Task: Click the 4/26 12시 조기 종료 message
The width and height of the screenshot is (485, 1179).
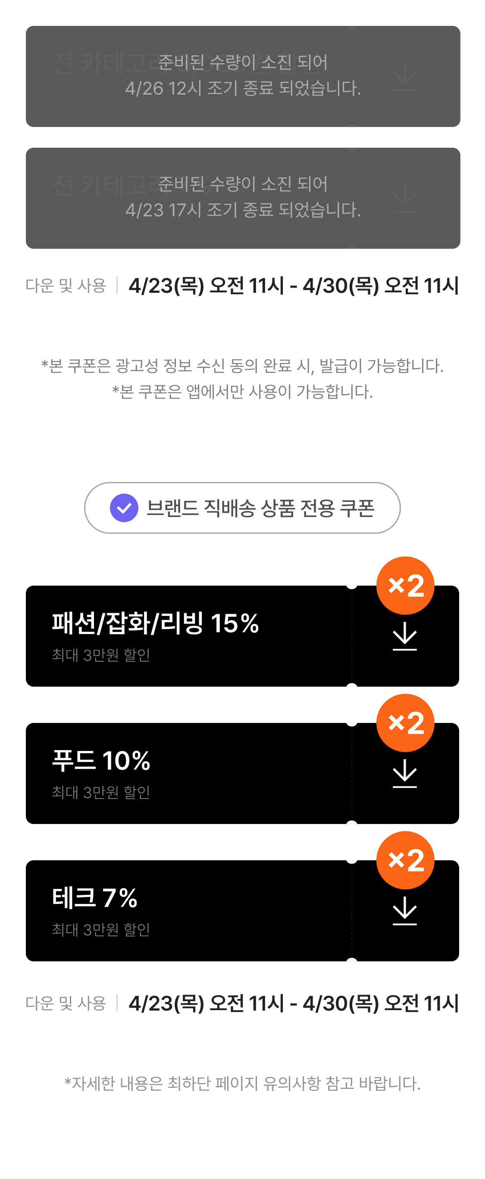Action: pos(243,88)
